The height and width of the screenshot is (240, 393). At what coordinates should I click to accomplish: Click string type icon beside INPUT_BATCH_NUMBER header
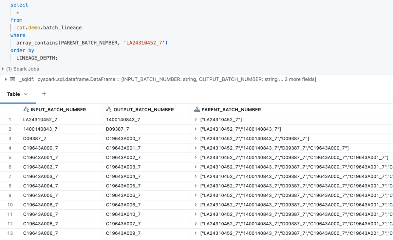(x=26, y=110)
